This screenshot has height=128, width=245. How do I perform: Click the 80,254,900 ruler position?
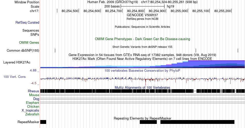point(157,11)
